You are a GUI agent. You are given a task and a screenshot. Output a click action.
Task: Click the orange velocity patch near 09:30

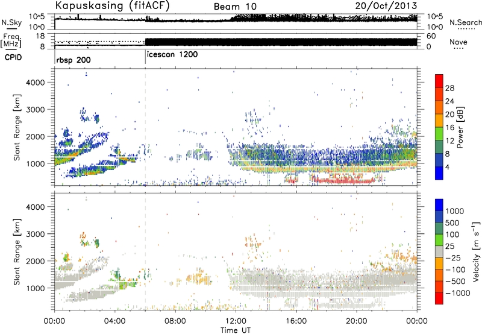(x=198, y=279)
